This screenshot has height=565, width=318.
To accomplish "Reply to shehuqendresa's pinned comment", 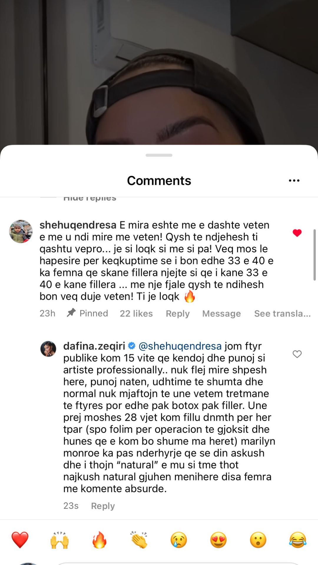I will point(178,314).
